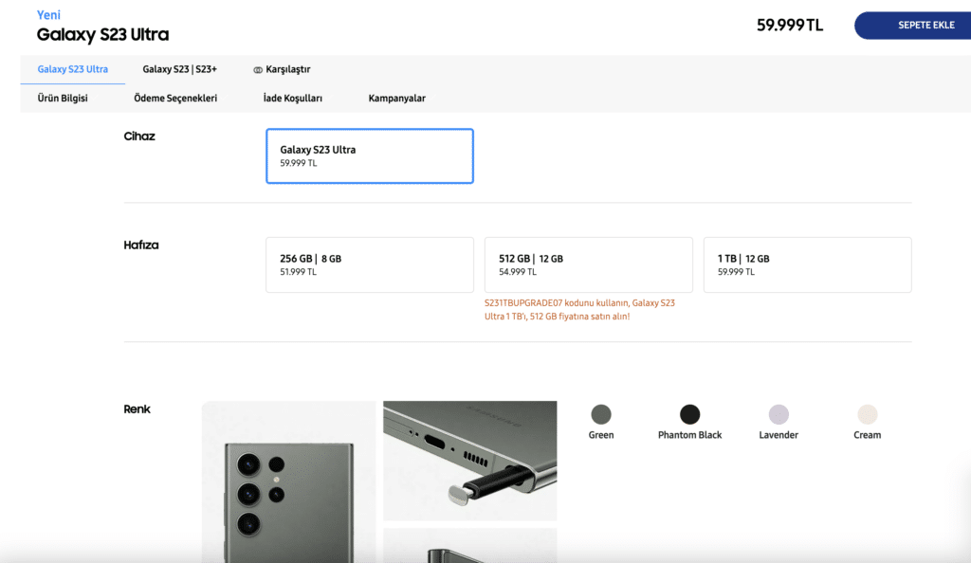Image resolution: width=971 pixels, height=563 pixels.
Task: Add the phone to cart with Sepete Ekle
Action: point(913,26)
